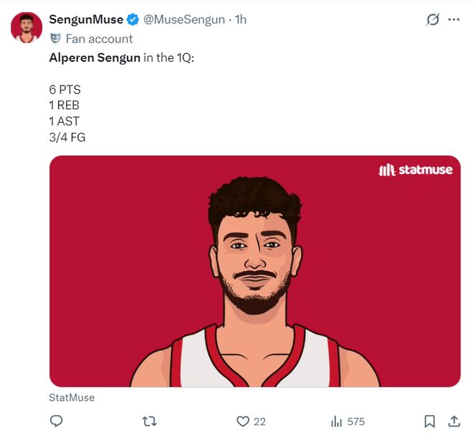
Task: View post analytics bar-chart icon
Action: click(x=335, y=421)
